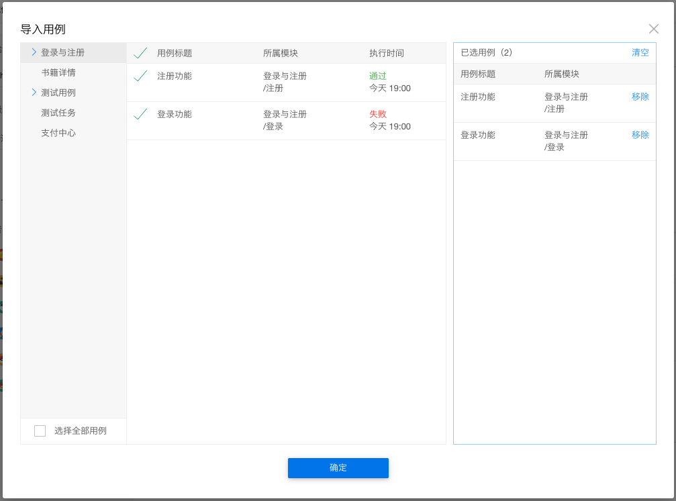This screenshot has width=676, height=501.
Task: Select 登录与注册 module label in the tree
Action: click(x=62, y=52)
